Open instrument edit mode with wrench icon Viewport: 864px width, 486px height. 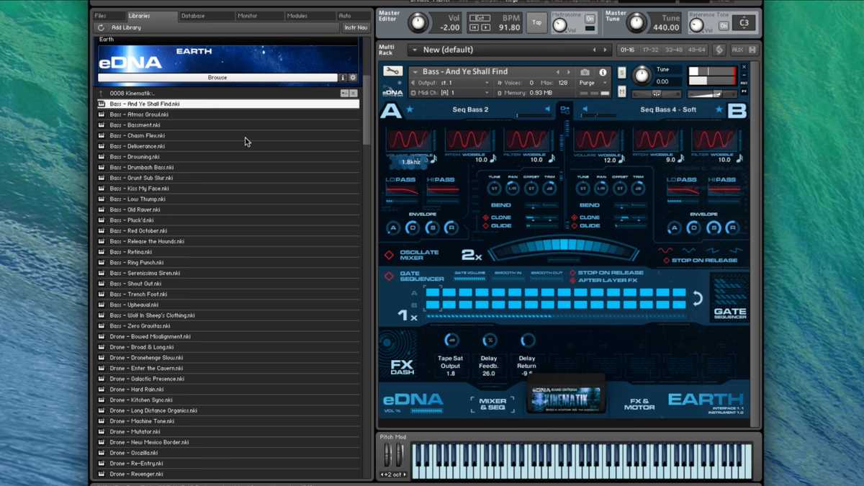point(392,71)
